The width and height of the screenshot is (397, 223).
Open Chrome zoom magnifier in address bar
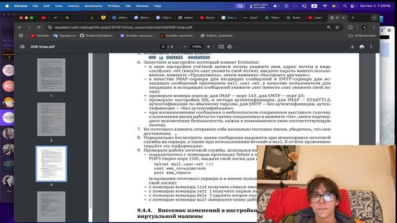(x=329, y=27)
